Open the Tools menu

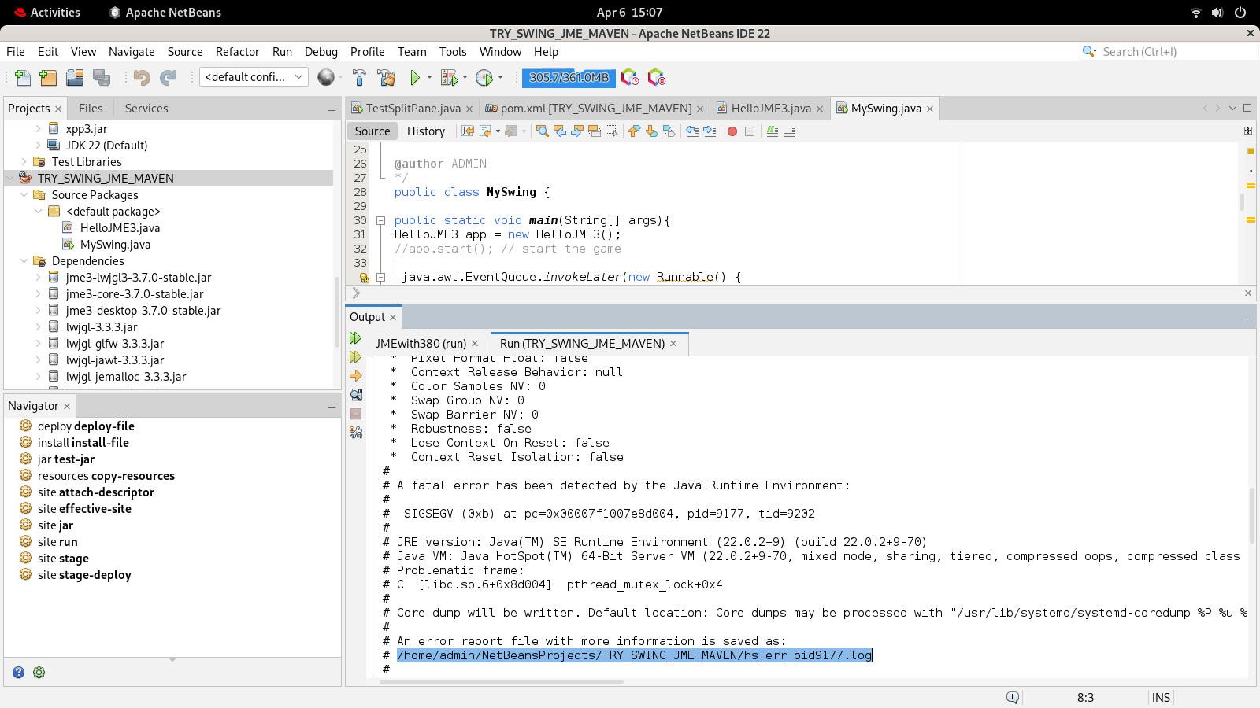(x=453, y=52)
